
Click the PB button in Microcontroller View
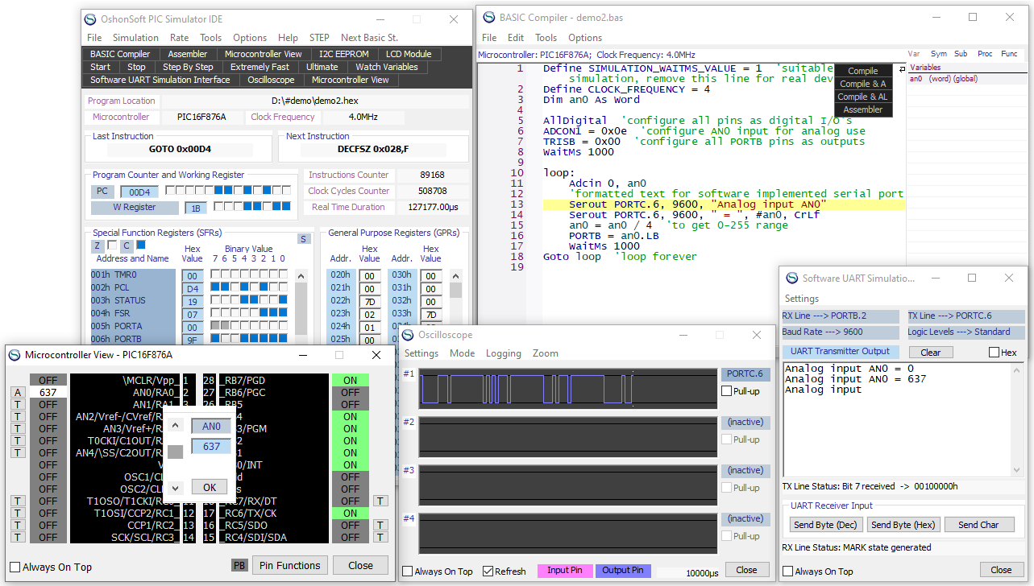click(x=239, y=565)
